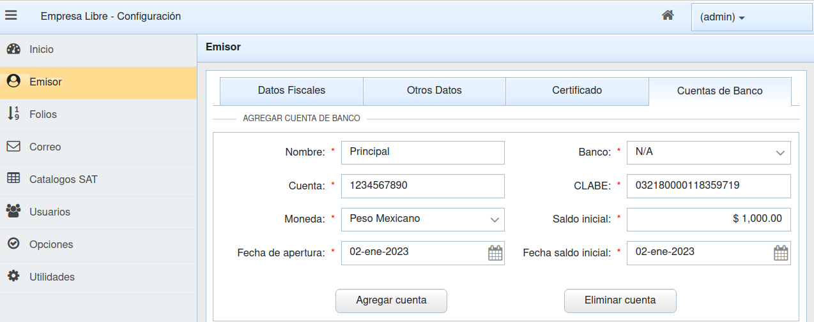
Task: Click the Folios sort-number icon
Action: (x=13, y=114)
